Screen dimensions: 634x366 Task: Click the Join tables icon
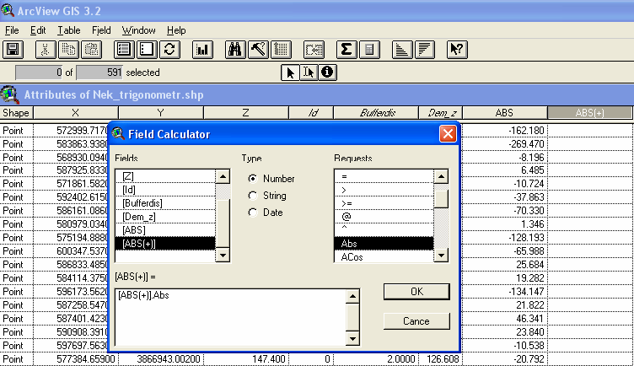pos(314,50)
